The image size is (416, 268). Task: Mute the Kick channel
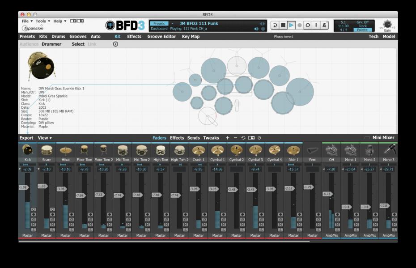click(x=34, y=225)
